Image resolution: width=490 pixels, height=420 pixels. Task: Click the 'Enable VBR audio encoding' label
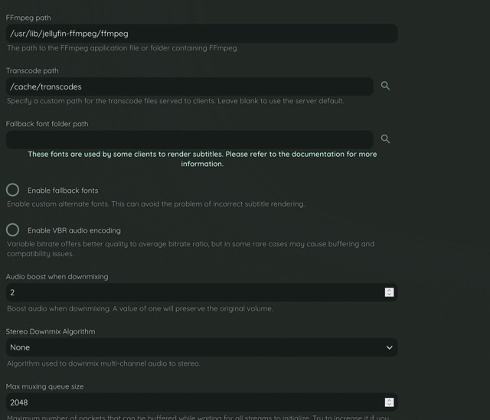[74, 230]
